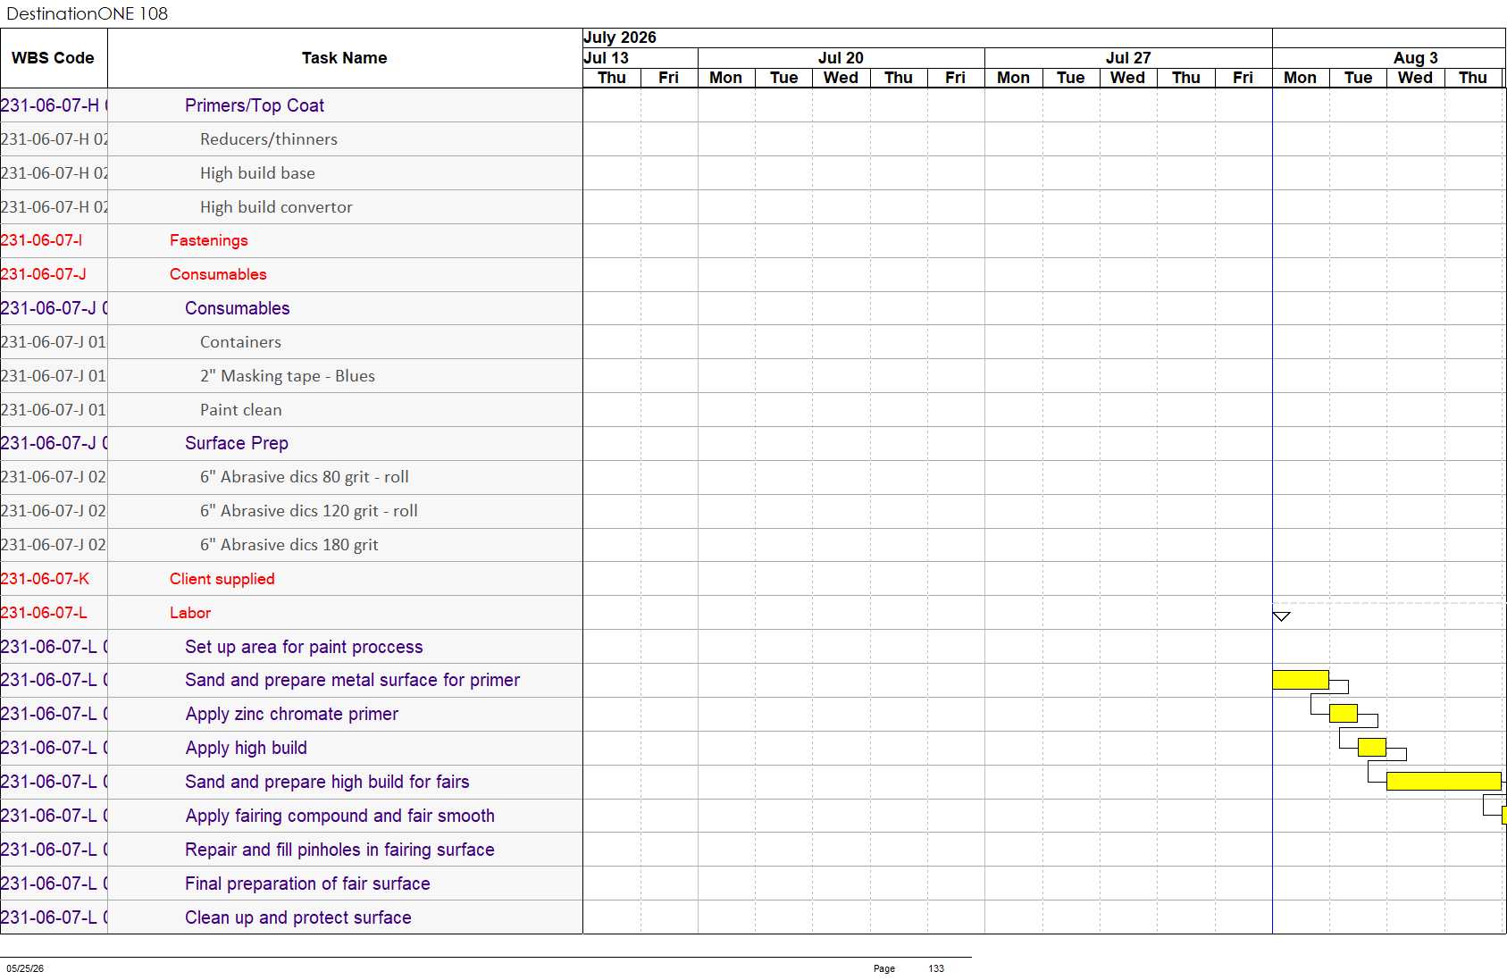Click the DestinationONE 108 project title
Image resolution: width=1507 pixels, height=980 pixels.
point(87,13)
